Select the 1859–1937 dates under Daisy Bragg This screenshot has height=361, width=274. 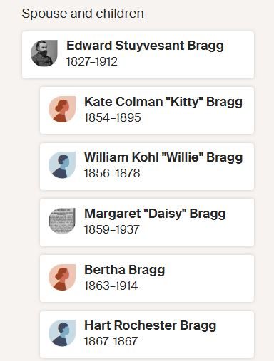click(x=112, y=229)
